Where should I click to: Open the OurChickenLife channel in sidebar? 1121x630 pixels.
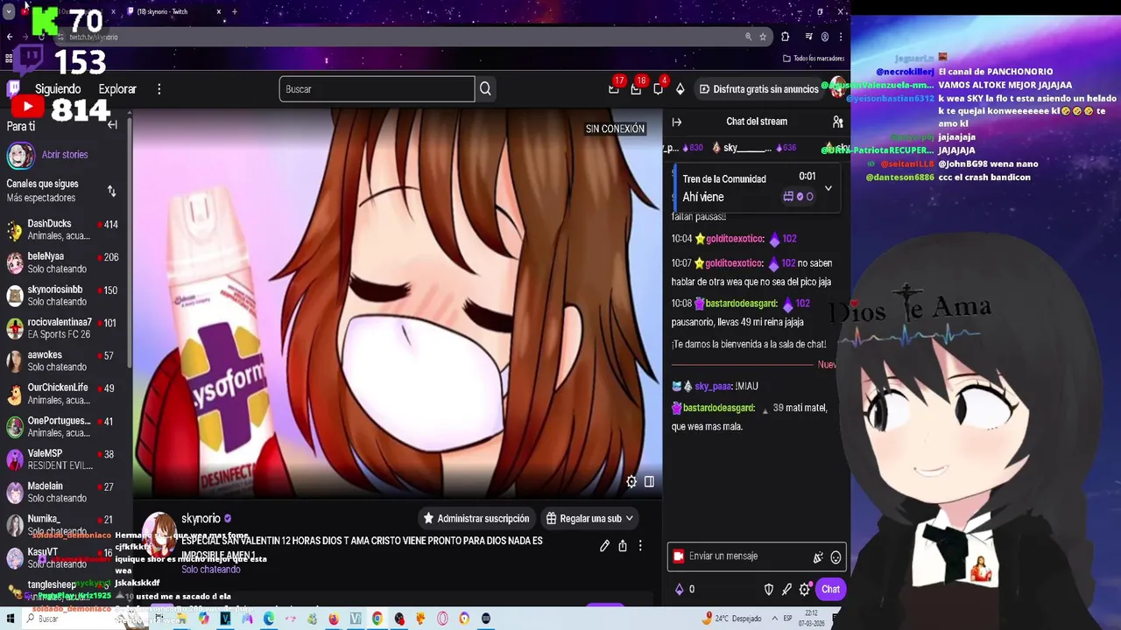(x=63, y=394)
